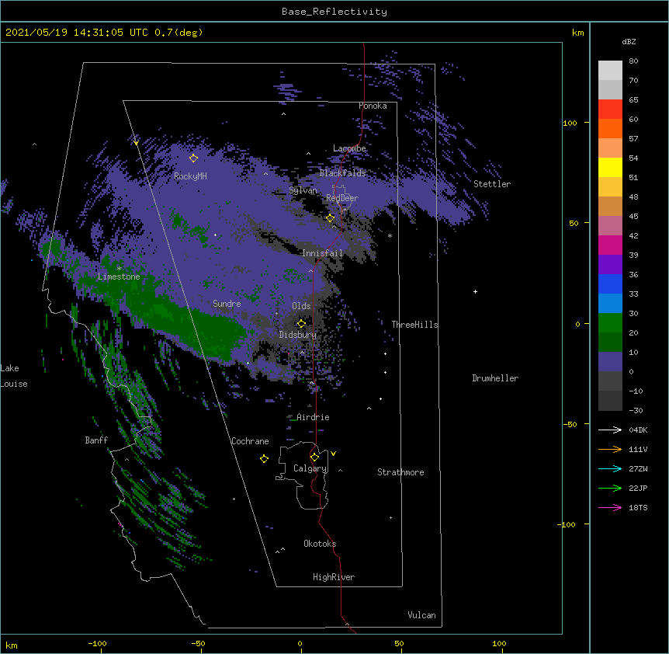Click the RedDeer city label
The height and width of the screenshot is (654, 669).
(342, 198)
